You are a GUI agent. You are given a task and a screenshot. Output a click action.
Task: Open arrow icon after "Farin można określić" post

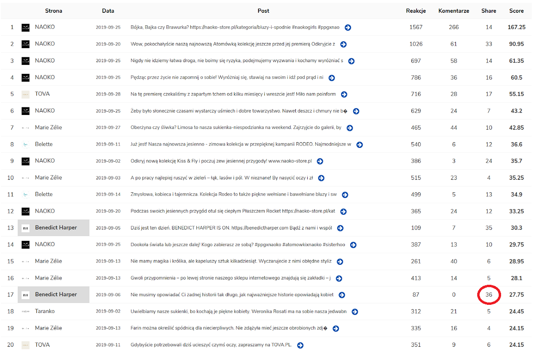click(336, 329)
